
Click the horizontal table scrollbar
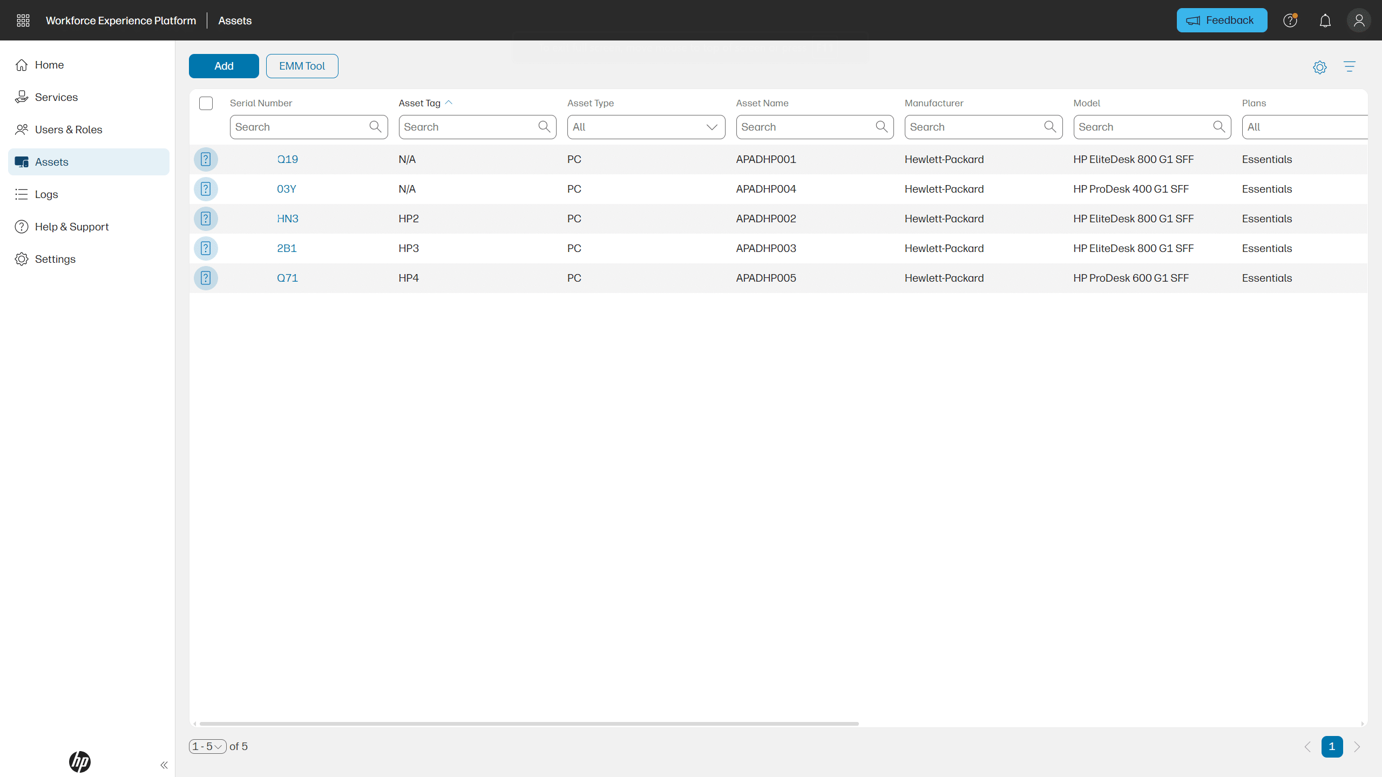click(x=529, y=724)
